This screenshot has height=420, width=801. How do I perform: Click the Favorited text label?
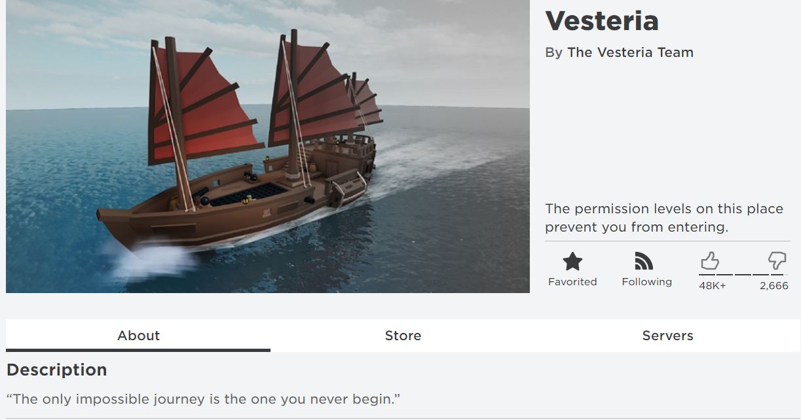click(x=572, y=282)
